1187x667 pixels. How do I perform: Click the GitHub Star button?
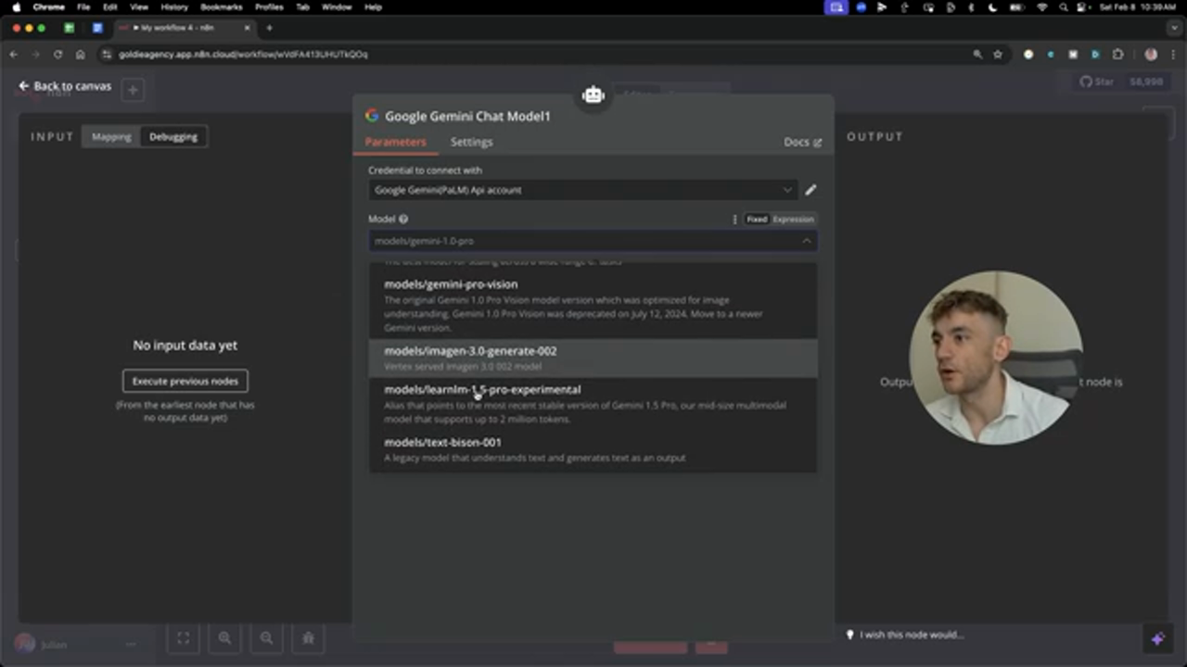click(x=1097, y=82)
